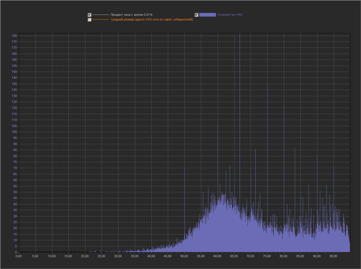Viewport: 361px width, 269px height.
Task: Click vertical axis value '35'
Action: [x=15, y=210]
